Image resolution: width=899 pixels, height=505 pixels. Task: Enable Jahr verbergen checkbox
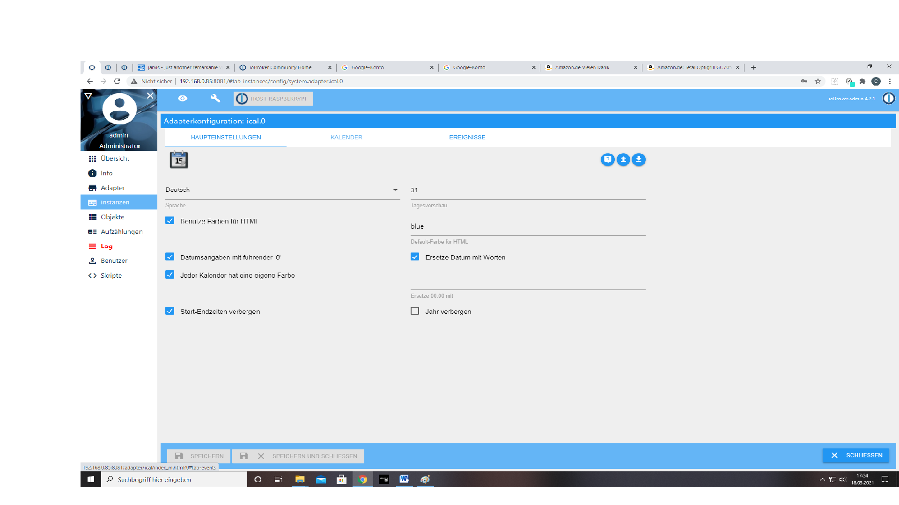tap(415, 311)
